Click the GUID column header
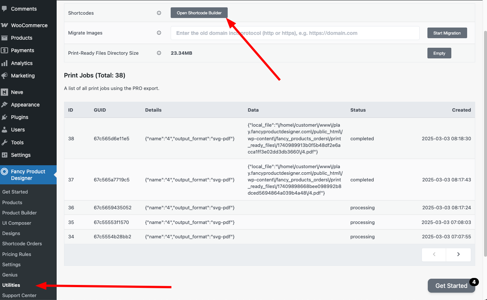 coord(100,110)
